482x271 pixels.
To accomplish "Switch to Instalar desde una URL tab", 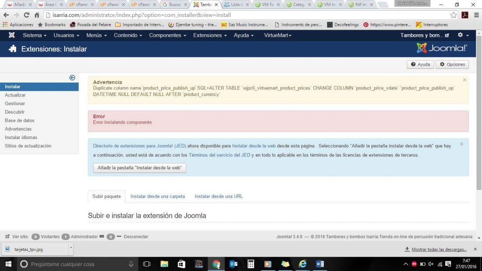I will click(x=219, y=196).
